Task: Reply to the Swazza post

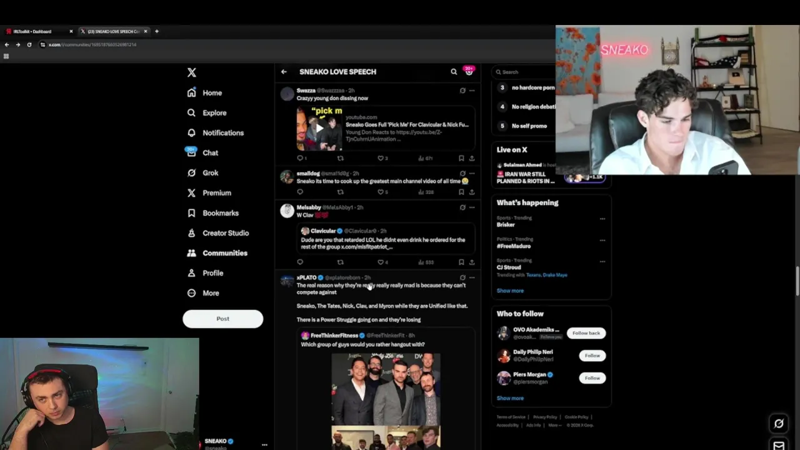Action: [x=300, y=158]
